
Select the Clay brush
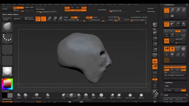pyautogui.click(x=26, y=96)
